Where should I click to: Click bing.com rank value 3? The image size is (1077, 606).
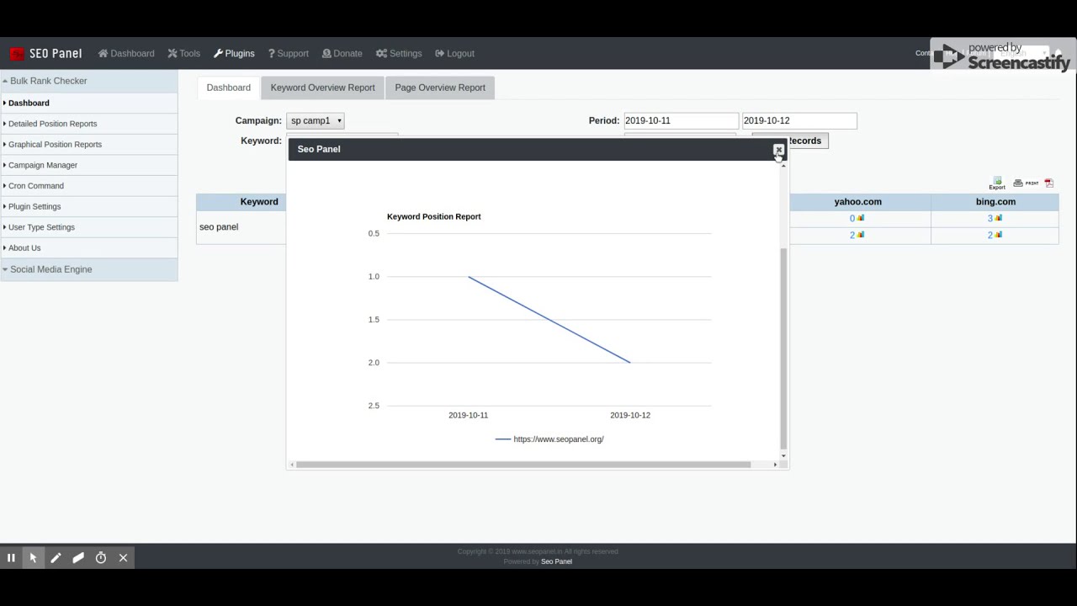click(990, 219)
